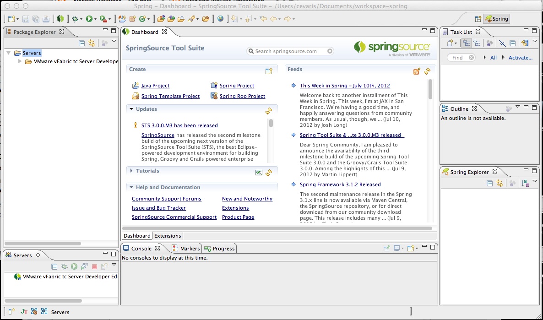Click the Run External Tools icon

pos(103,19)
